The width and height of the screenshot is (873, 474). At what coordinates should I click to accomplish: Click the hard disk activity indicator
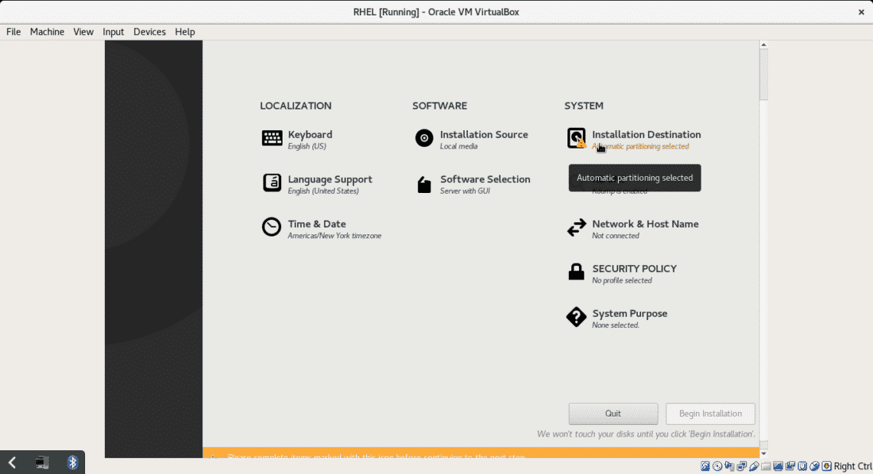tap(705, 466)
